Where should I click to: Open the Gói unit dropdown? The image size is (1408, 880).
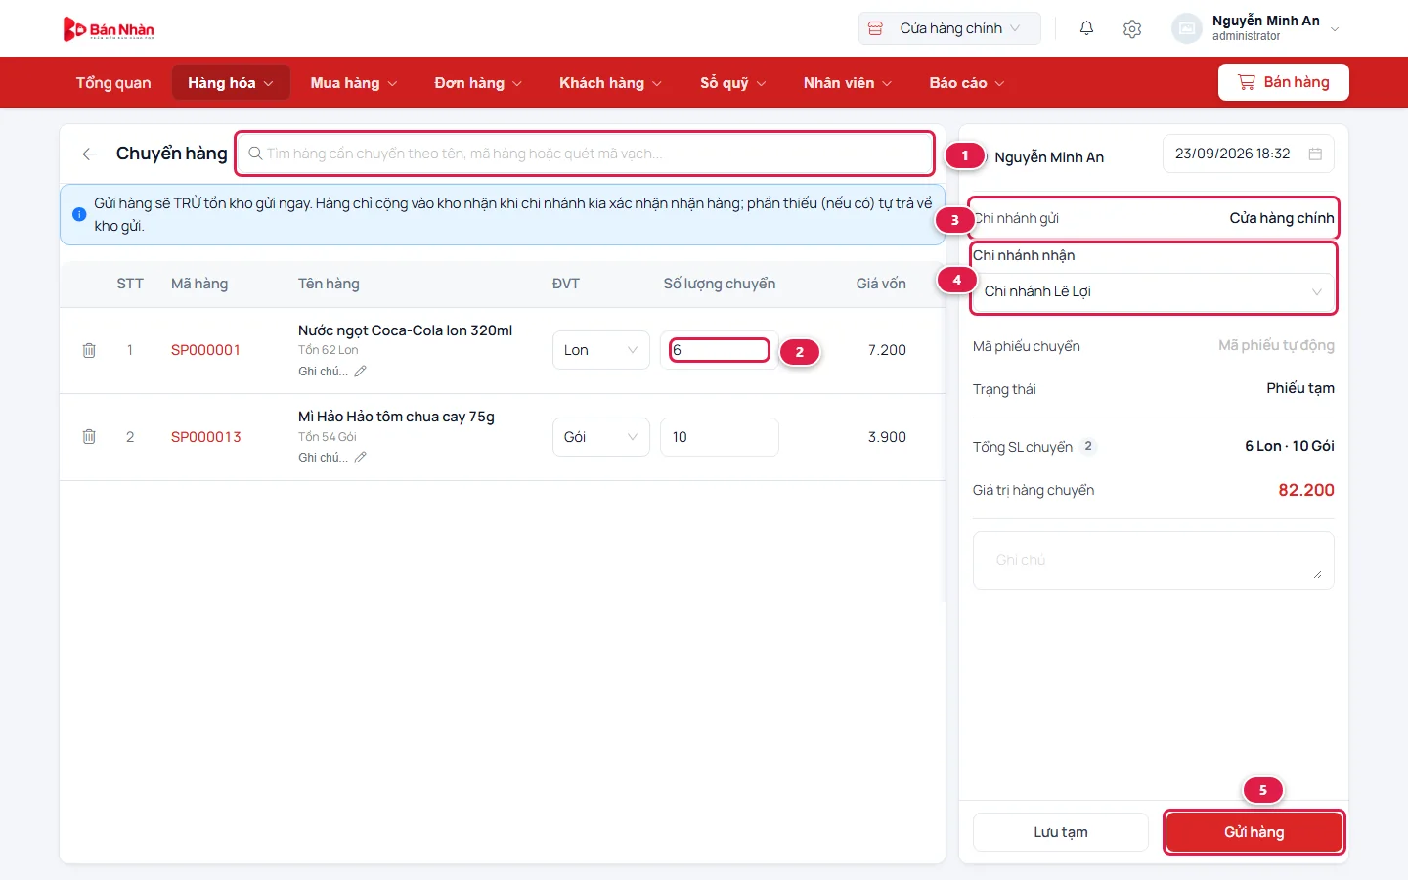601,437
